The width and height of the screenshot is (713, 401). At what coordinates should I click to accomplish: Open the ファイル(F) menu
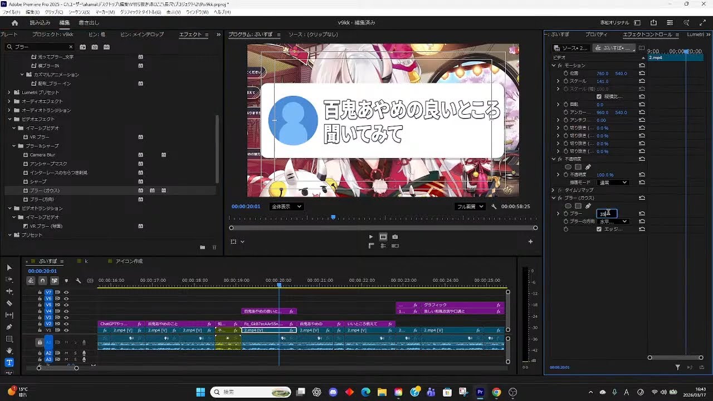[12, 12]
